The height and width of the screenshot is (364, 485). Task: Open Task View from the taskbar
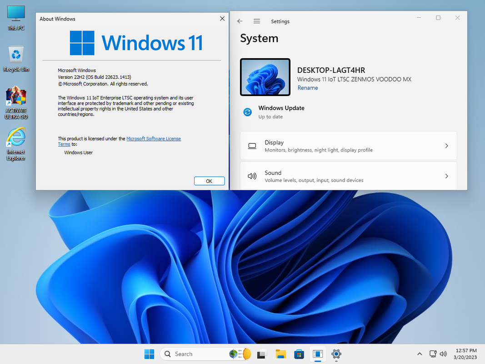[262, 354]
